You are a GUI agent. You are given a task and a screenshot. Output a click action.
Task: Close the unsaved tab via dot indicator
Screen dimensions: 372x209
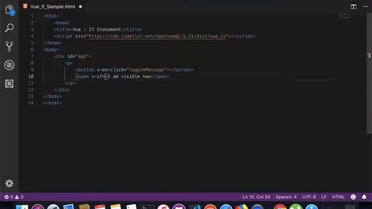coord(80,6)
